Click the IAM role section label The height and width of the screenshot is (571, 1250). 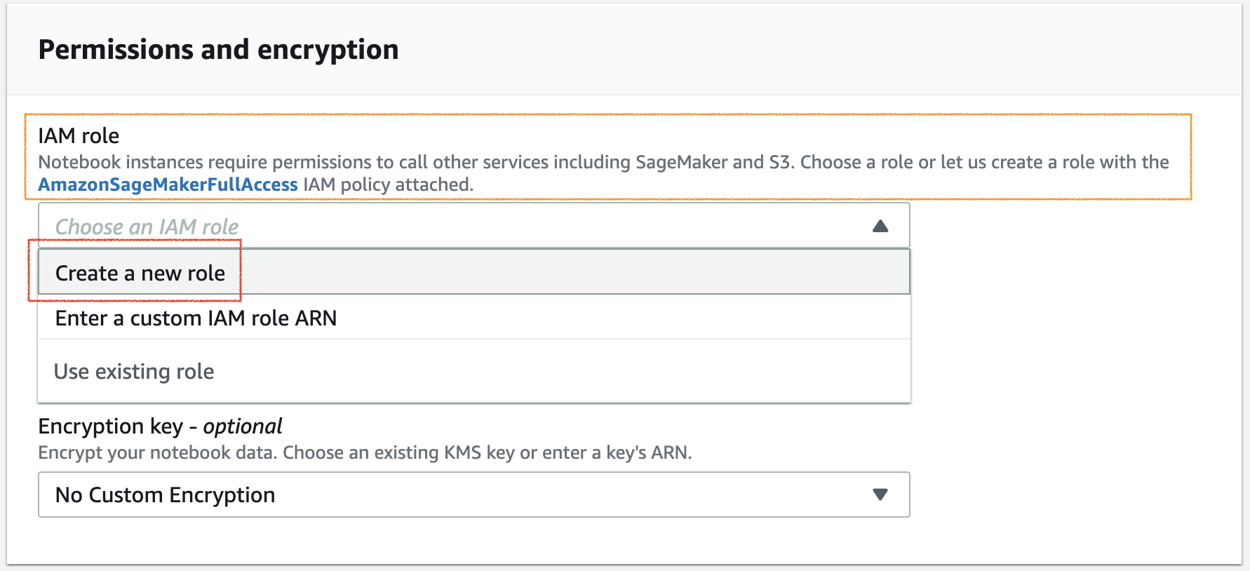click(x=79, y=135)
